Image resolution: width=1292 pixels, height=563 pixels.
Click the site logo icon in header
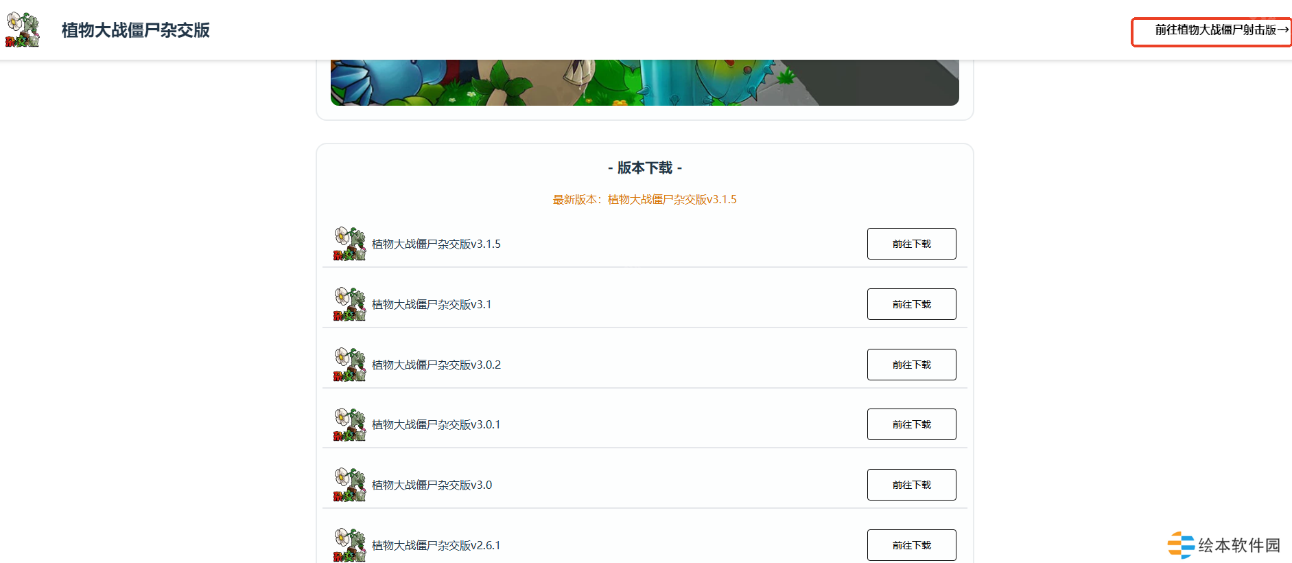click(x=23, y=30)
